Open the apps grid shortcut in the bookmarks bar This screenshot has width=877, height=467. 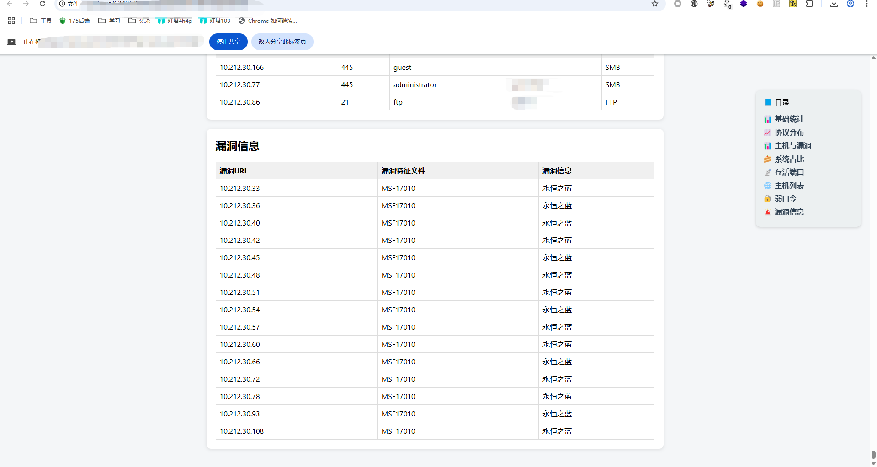[11, 21]
